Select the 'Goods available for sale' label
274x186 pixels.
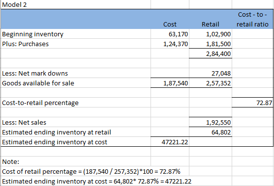76,83
